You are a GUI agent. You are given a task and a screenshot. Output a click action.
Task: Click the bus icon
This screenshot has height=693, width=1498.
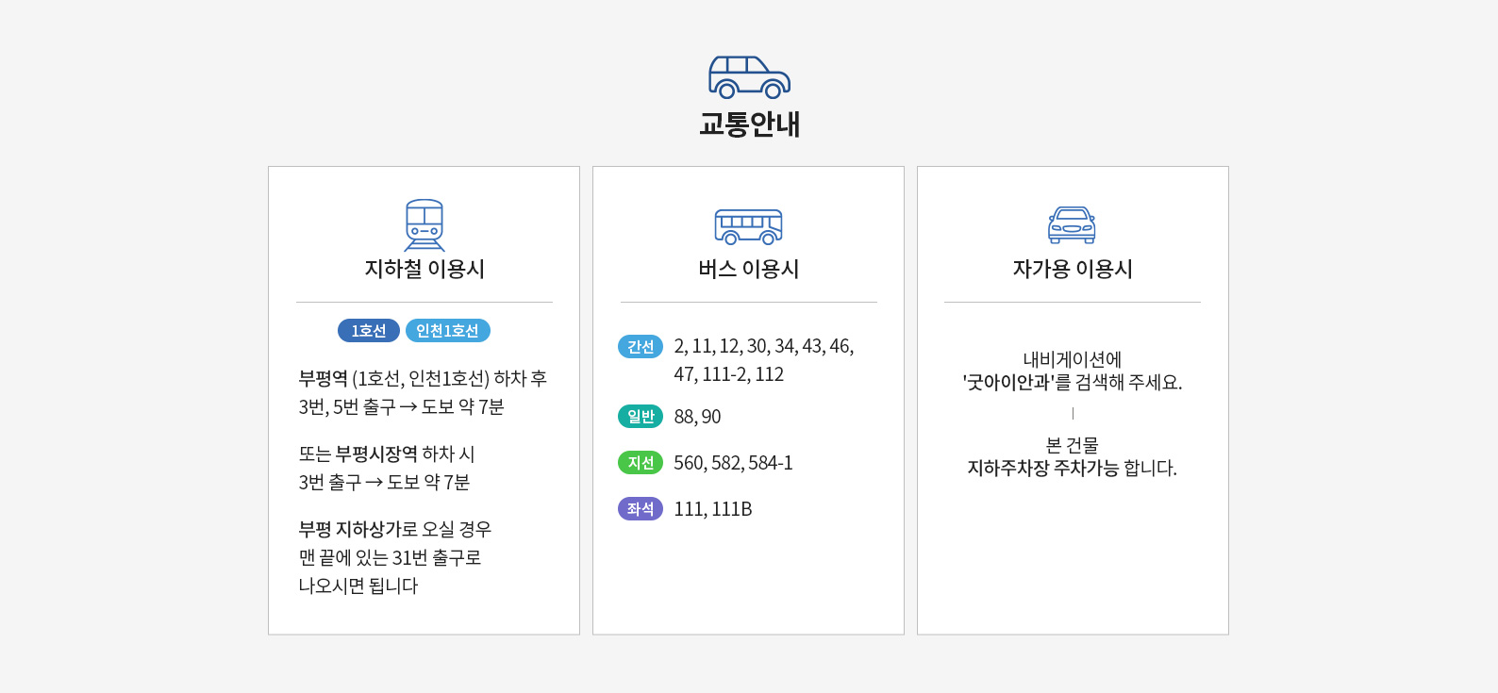pos(748,226)
